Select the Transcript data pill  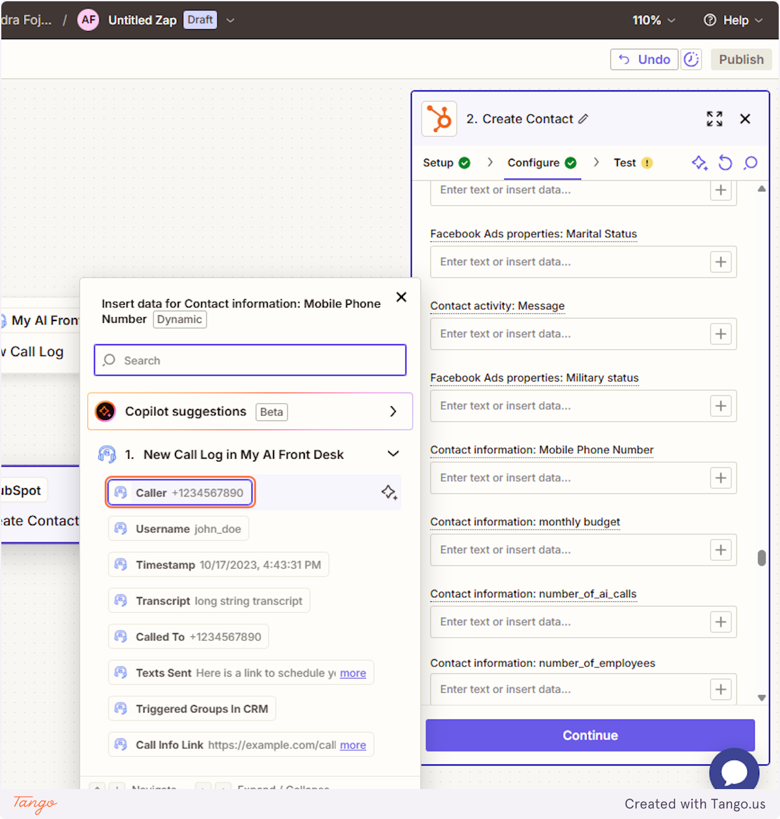(209, 601)
